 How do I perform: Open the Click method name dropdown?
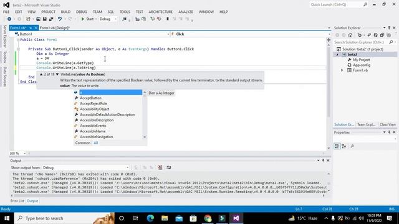point(329,34)
